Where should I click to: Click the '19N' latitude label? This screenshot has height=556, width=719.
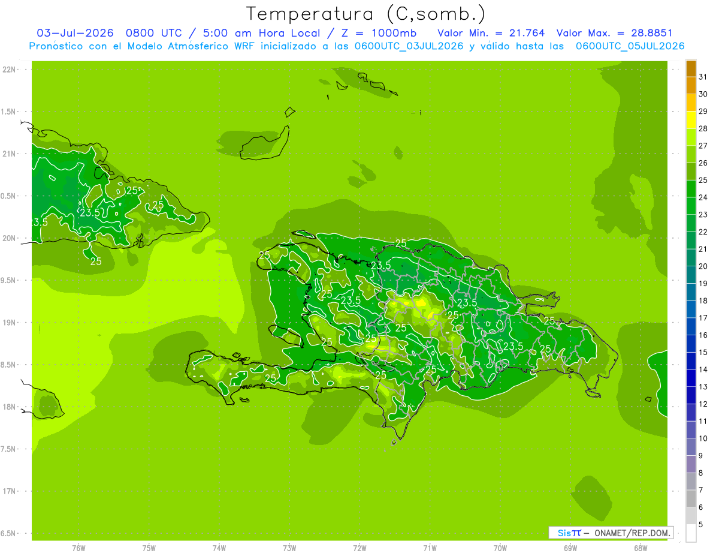(x=9, y=323)
